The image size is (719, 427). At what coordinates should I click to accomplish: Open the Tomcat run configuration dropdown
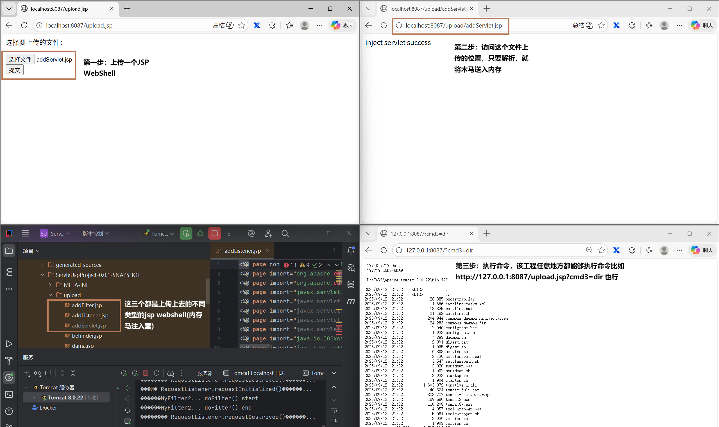coord(158,233)
